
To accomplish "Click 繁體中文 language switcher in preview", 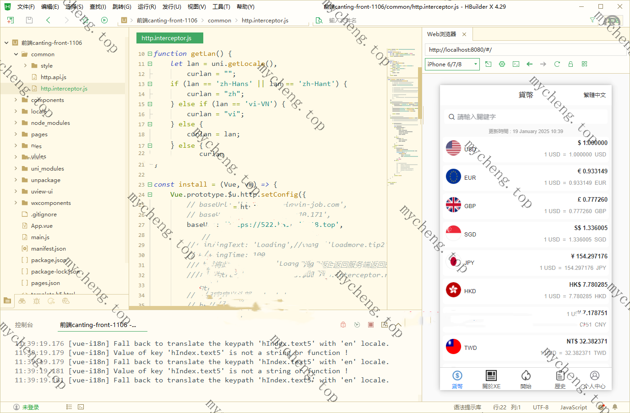I will point(594,95).
